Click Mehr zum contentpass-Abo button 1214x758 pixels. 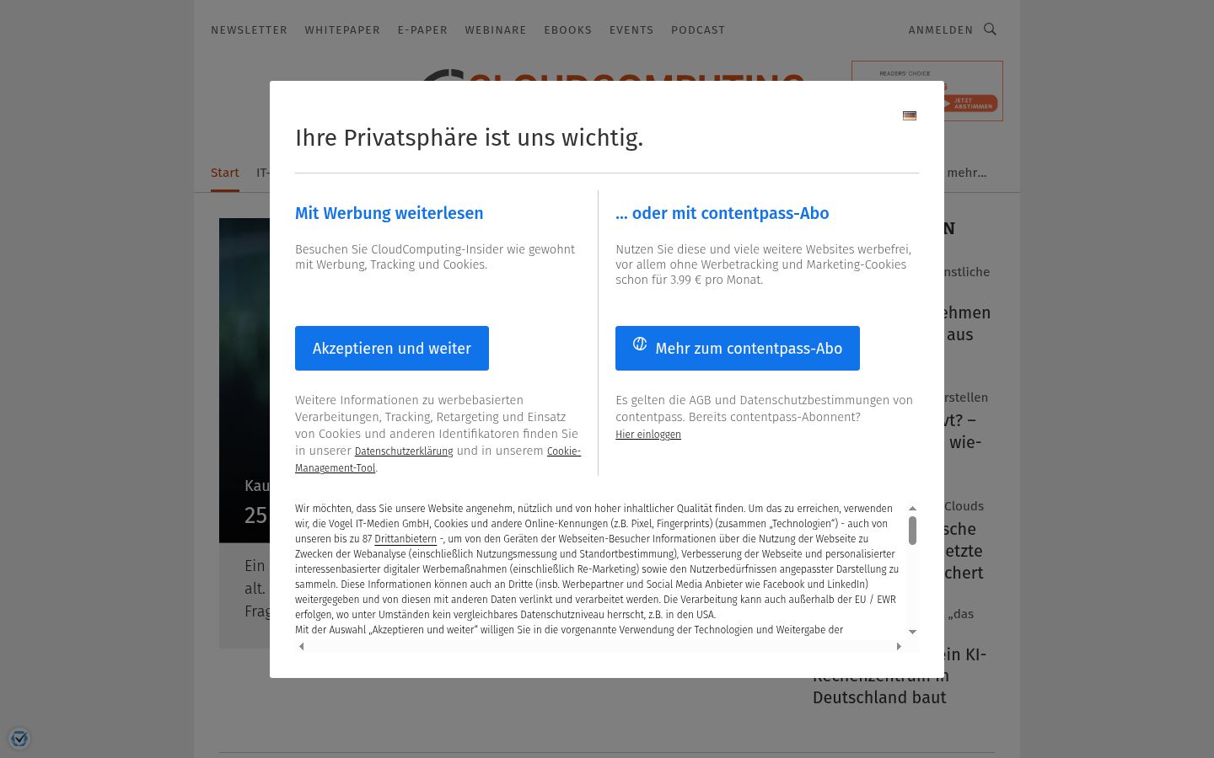pyautogui.click(x=738, y=348)
